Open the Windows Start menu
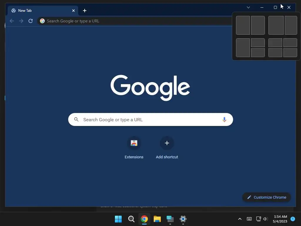Screen dimensions: 301x226 click(x=118, y=219)
